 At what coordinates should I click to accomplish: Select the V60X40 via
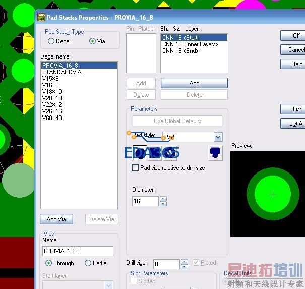coord(79,118)
